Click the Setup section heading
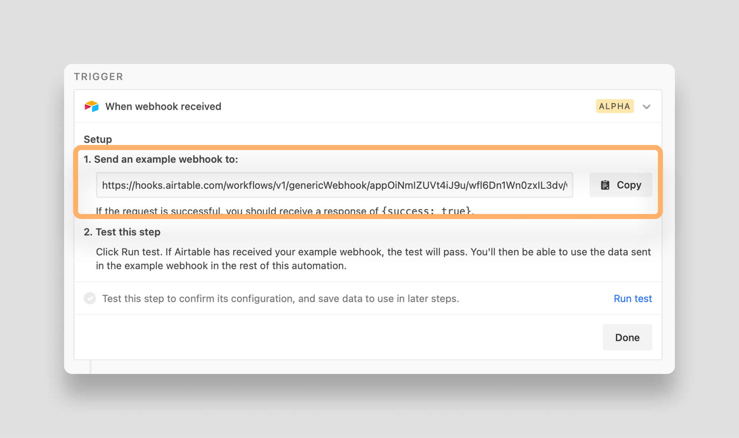The image size is (739, 438). (x=98, y=139)
